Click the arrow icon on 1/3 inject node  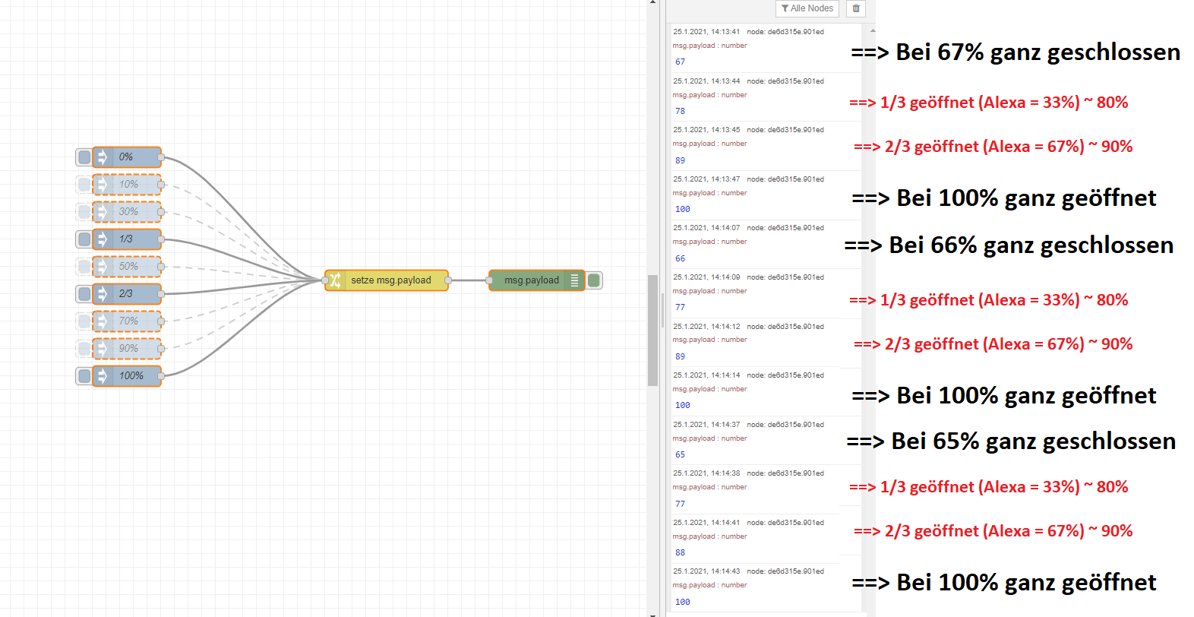pyautogui.click(x=103, y=239)
